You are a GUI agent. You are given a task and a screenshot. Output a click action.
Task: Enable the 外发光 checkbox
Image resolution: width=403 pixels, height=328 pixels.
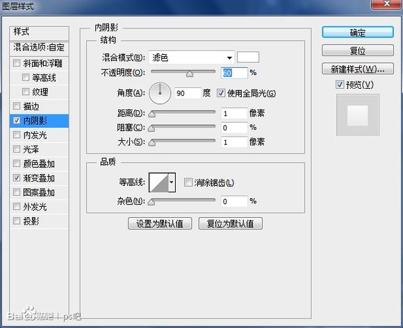pyautogui.click(x=17, y=207)
